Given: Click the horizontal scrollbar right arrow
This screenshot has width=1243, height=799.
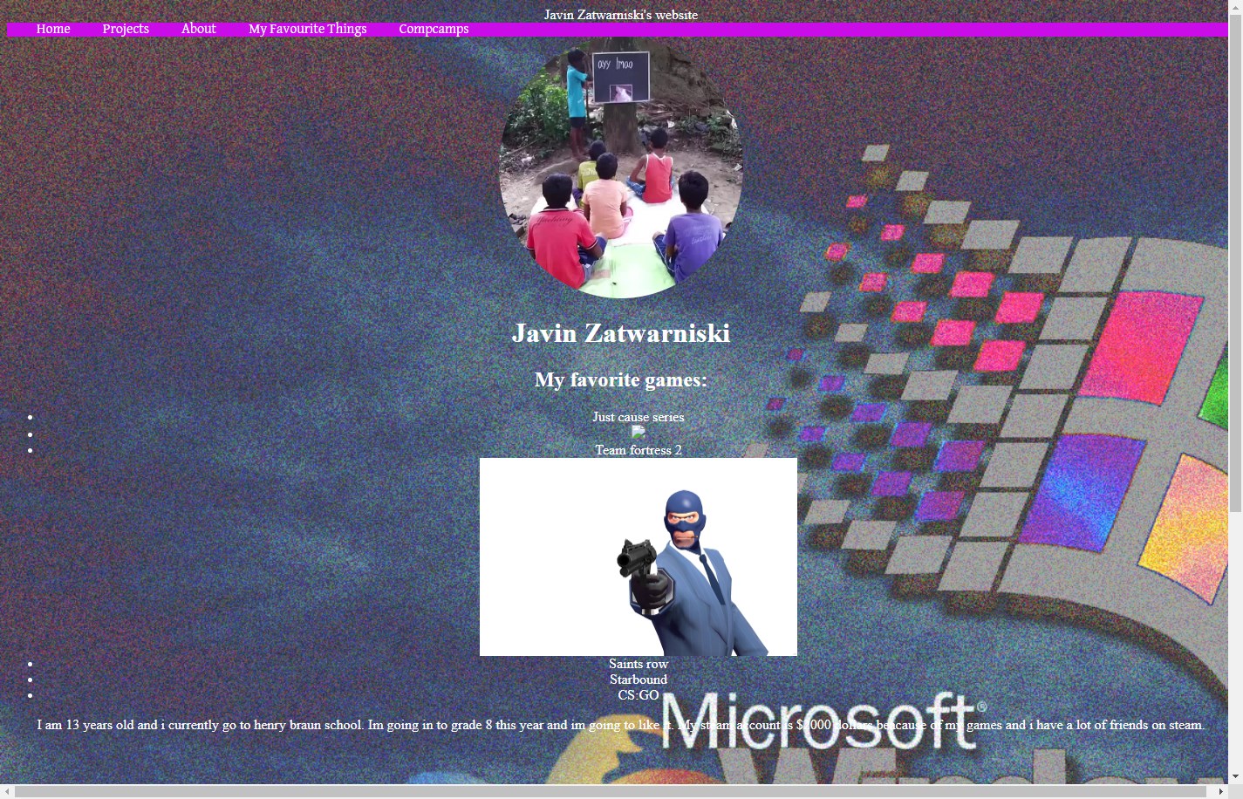Looking at the screenshot, I should [1221, 791].
